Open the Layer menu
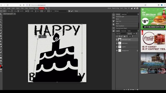Screen dimensions: 166x93 click(x=13, y=8)
